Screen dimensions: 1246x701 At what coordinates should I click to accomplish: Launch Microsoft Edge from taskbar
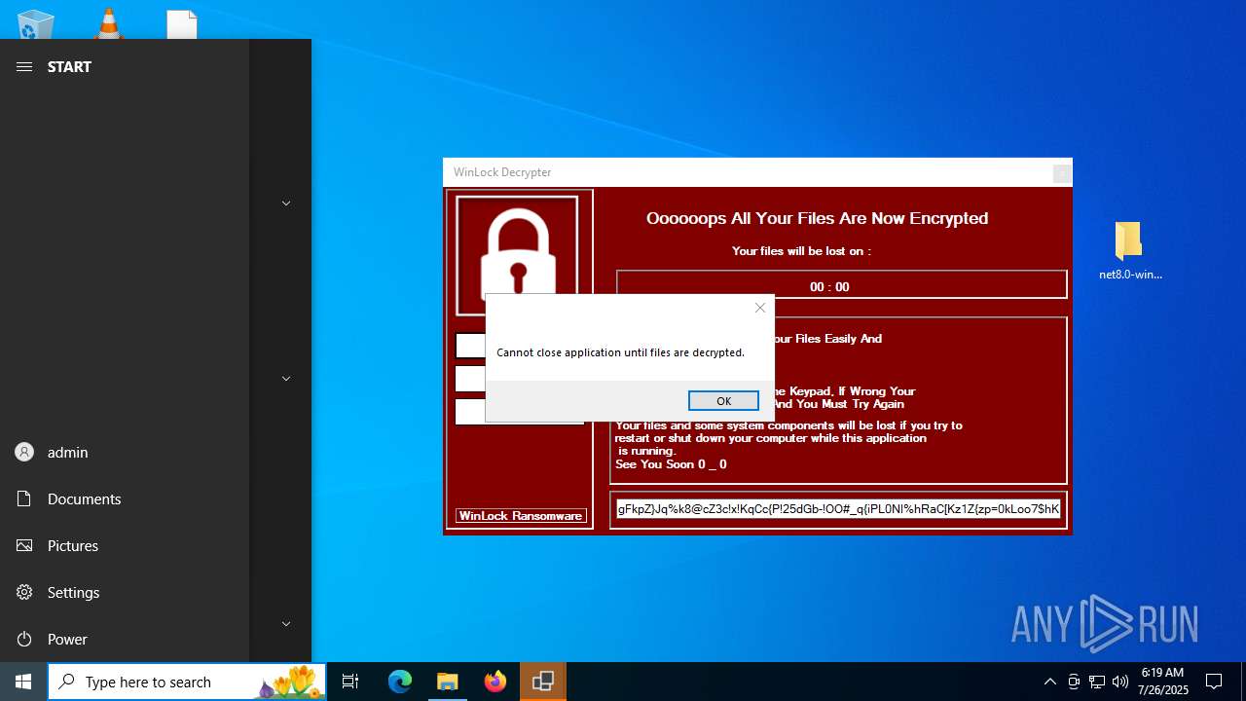click(400, 682)
